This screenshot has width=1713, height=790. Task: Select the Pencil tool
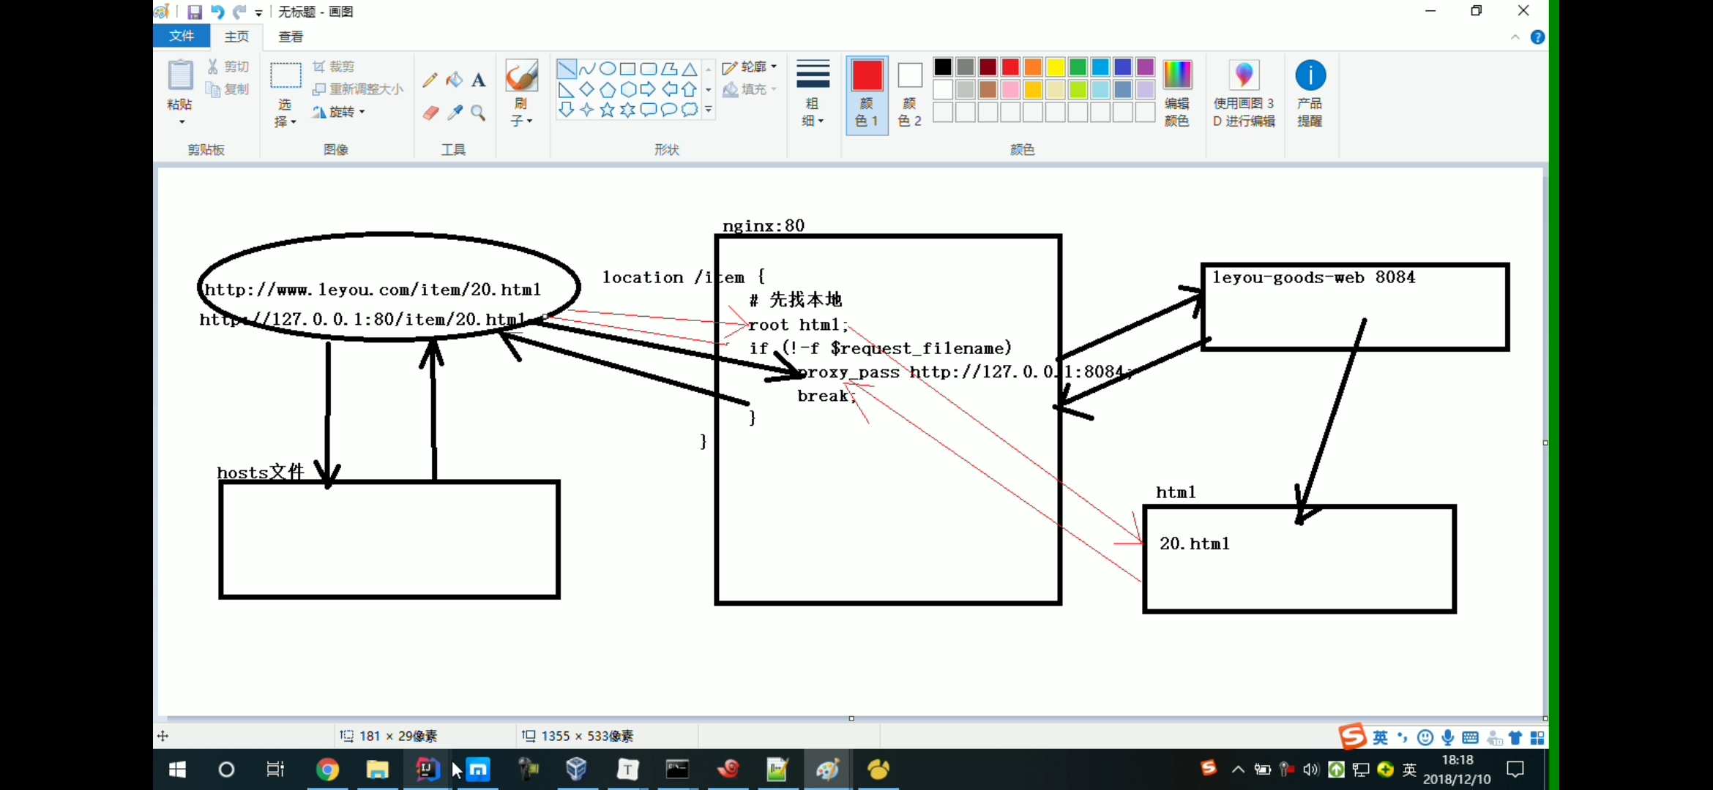pyautogui.click(x=430, y=80)
